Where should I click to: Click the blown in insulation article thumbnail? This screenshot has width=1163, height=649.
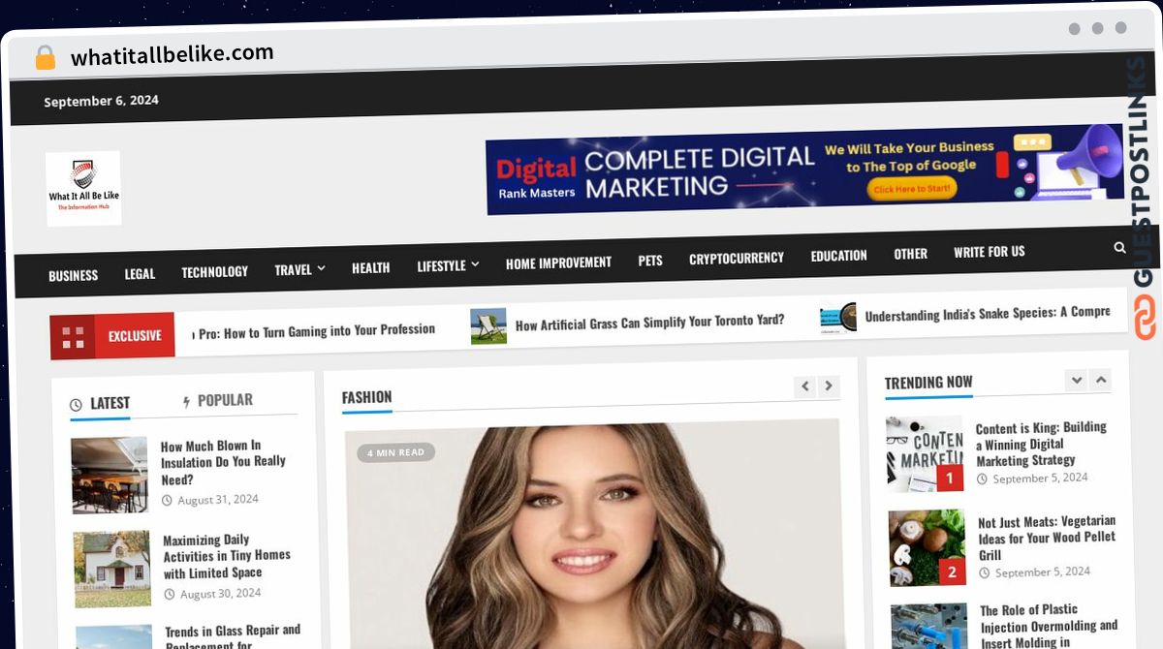coord(110,475)
